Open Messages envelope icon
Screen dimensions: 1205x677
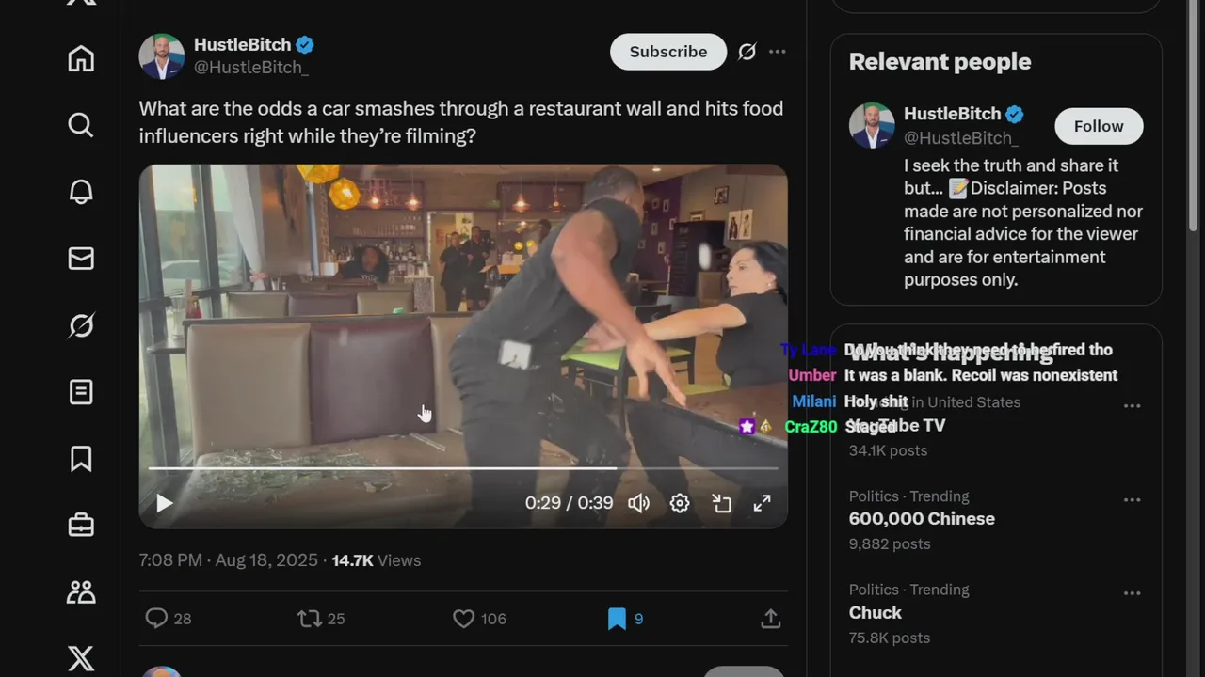81,259
